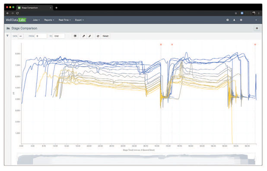The height and width of the screenshot is (171, 267).
Task: Click the rightmost red chart marker
Action: tap(255, 45)
